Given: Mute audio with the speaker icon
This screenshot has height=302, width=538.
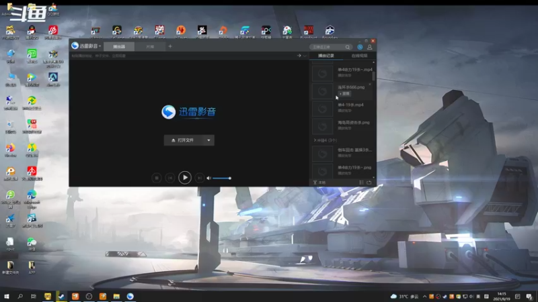Looking at the screenshot, I should click(x=208, y=178).
